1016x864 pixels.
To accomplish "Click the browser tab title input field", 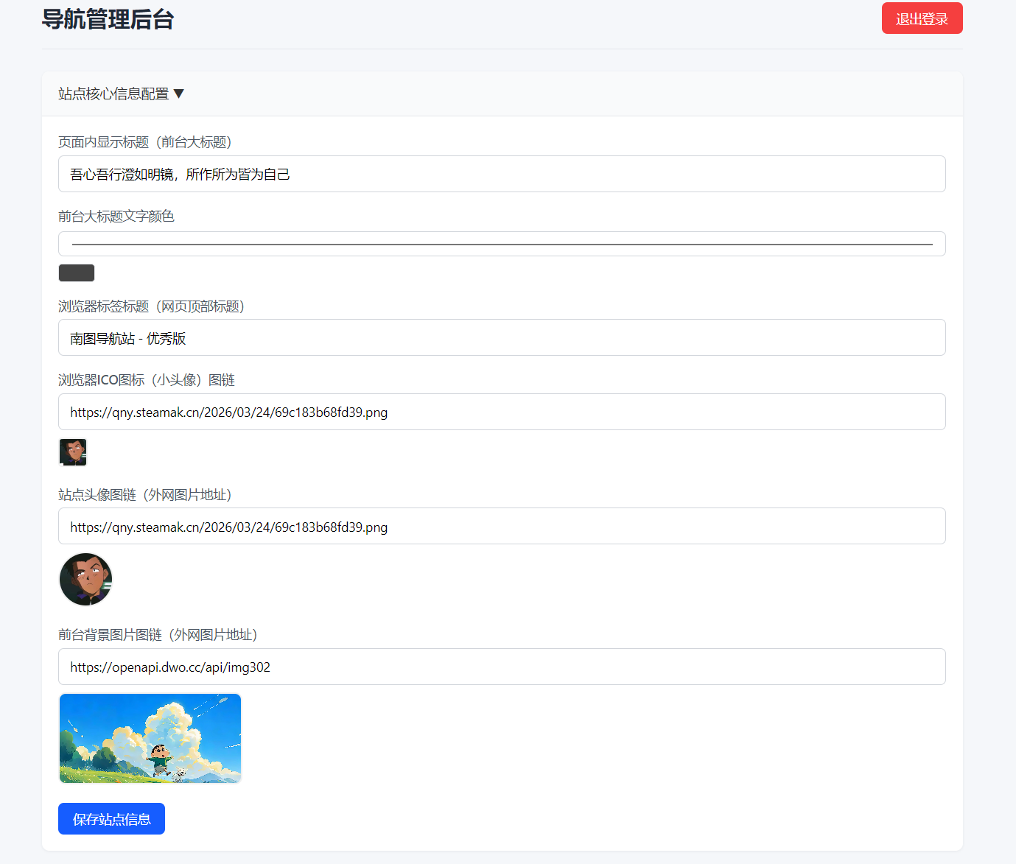I will coord(502,337).
